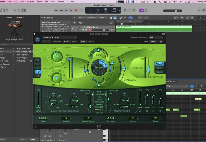Arm the red Record button
Image resolution: width=206 pixels, height=142 pixels.
point(76,10)
